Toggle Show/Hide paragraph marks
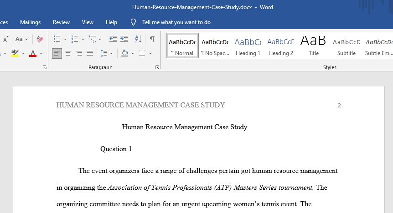This screenshot has height=213, width=393. [152, 39]
